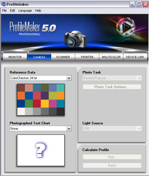Select the CAMERA tab

point(39,57)
